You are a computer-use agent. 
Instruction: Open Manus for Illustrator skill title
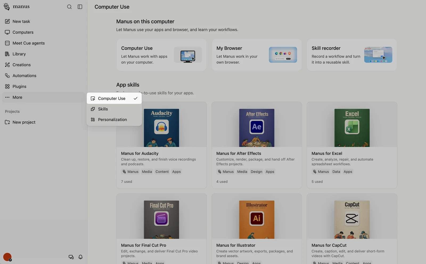(236, 245)
